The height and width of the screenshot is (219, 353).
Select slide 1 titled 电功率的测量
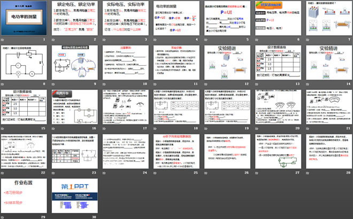point(25,19)
